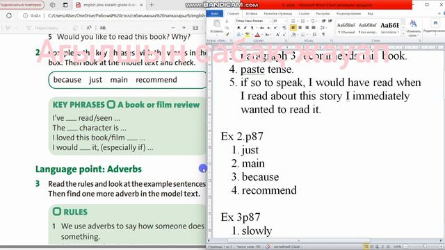Viewport: 445px width, 250px height.
Task: Click the Underline button in Word ribbon
Action: click(x=252, y=28)
